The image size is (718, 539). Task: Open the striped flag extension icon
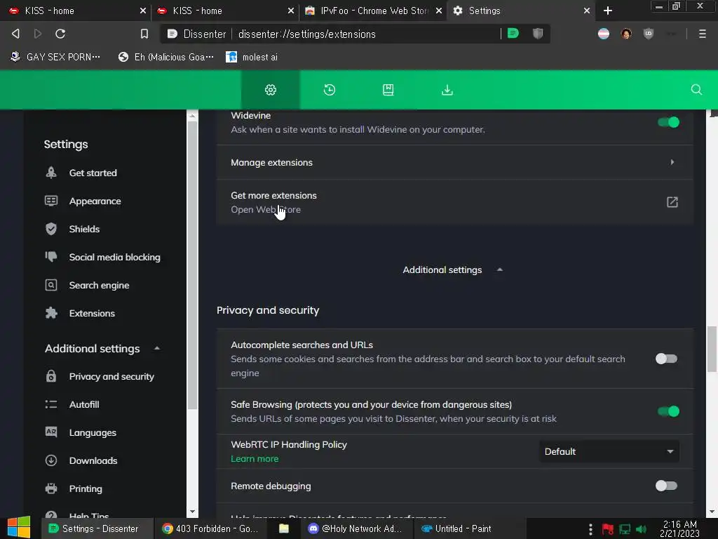point(604,34)
